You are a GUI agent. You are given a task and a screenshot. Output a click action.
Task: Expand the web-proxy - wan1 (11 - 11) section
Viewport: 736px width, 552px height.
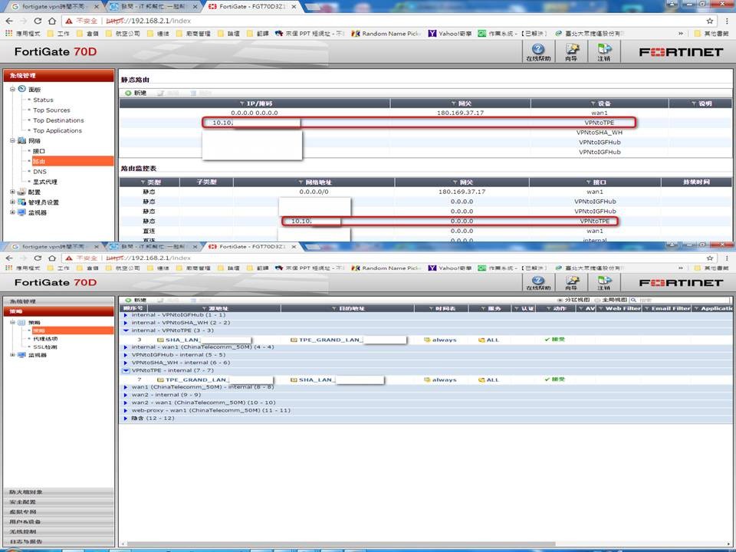pos(125,410)
